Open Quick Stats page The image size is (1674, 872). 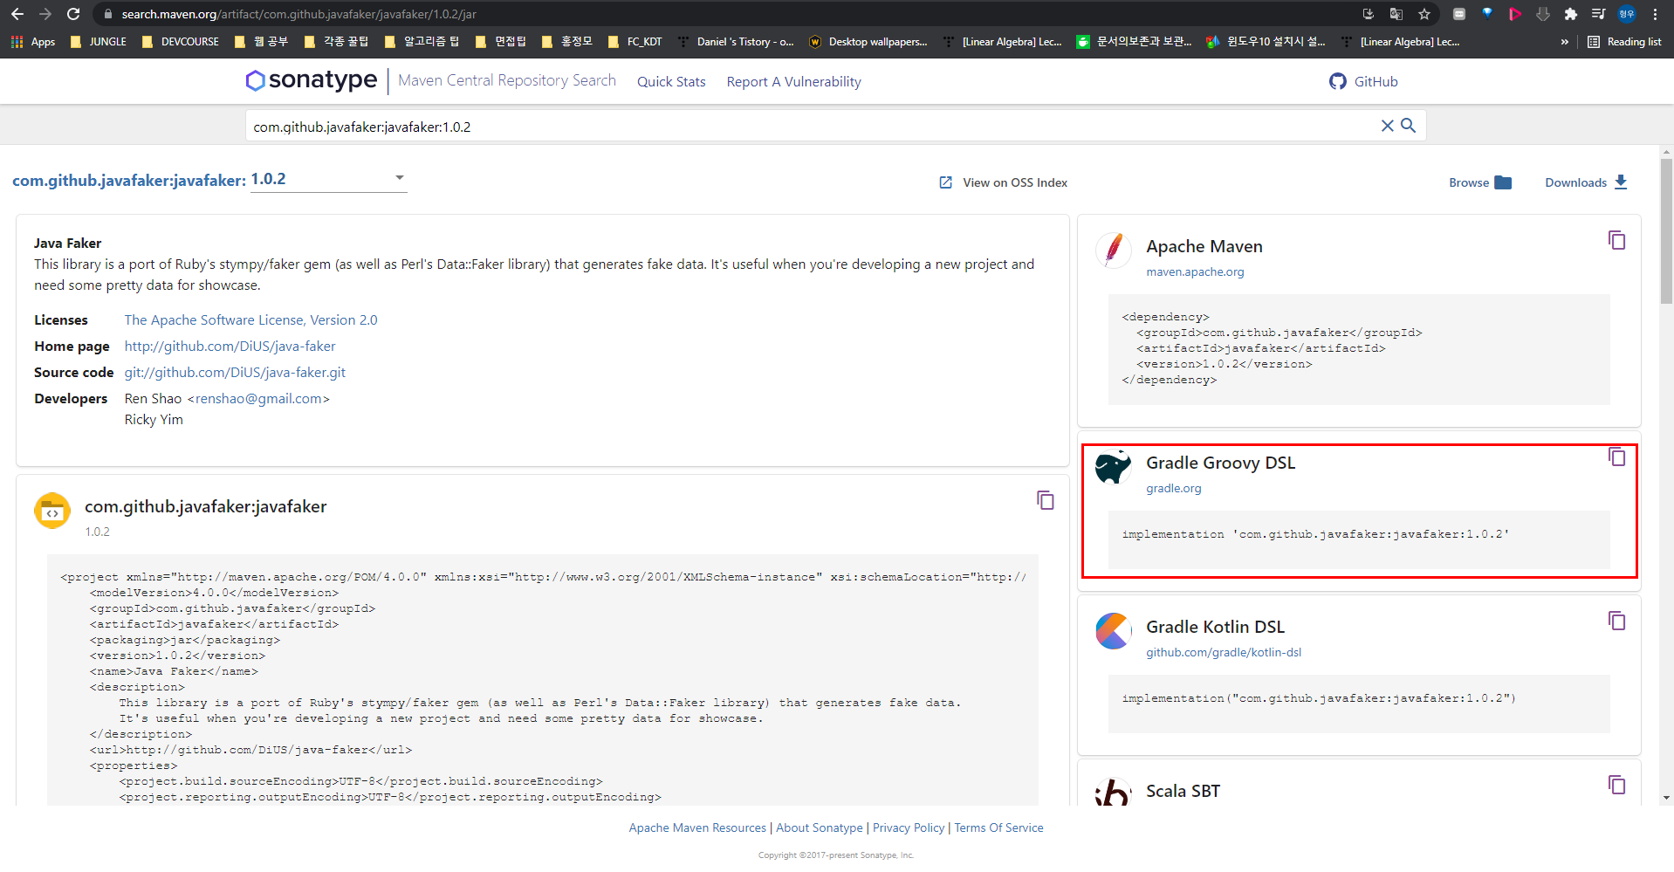[x=671, y=81]
